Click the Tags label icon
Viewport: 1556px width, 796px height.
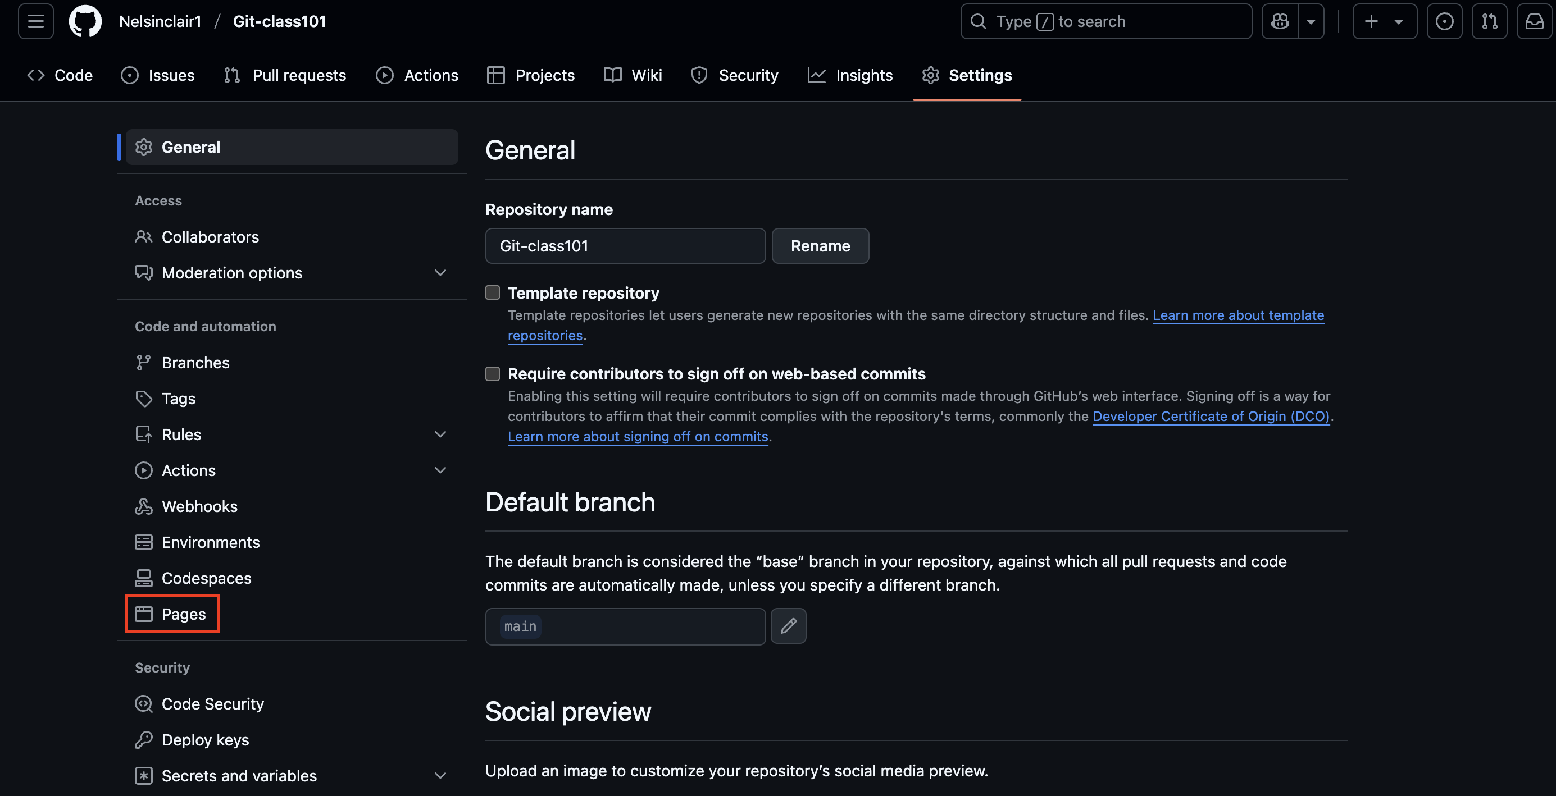144,399
